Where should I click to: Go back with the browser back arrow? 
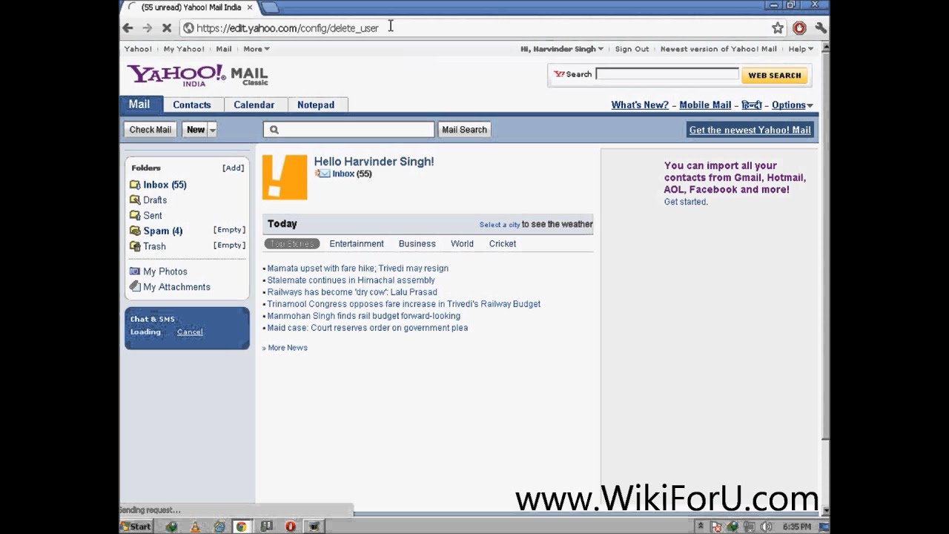[128, 28]
